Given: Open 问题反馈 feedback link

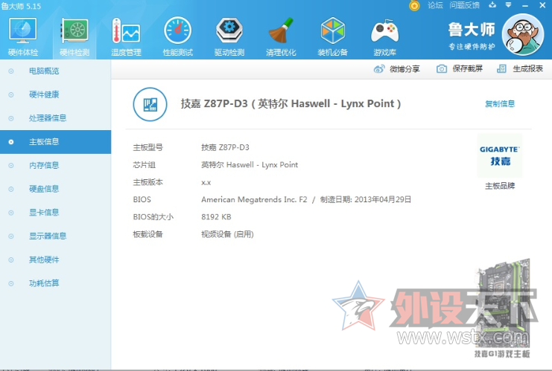Looking at the screenshot, I should click(464, 5).
